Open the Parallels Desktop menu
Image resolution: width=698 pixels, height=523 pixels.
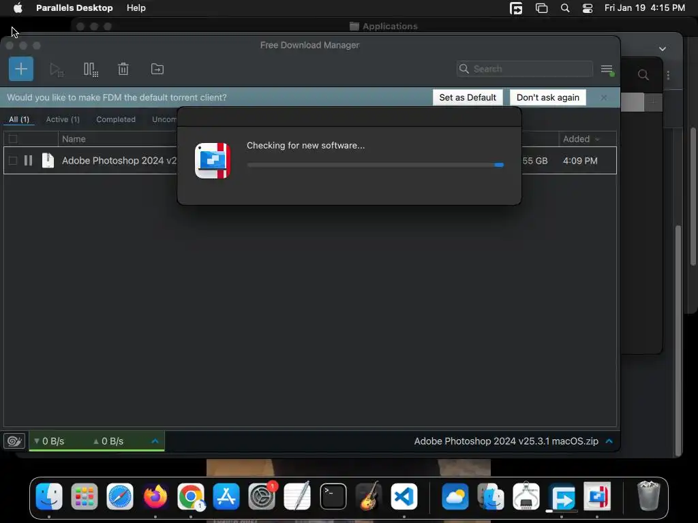click(x=74, y=8)
